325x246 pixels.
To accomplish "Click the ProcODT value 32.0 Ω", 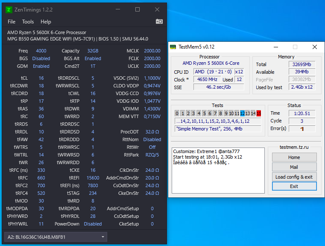I will click(152, 132).
